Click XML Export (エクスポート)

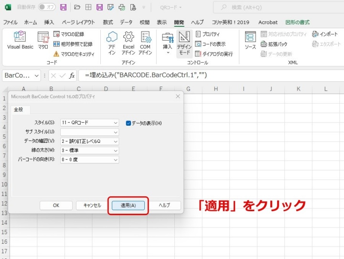326,44
